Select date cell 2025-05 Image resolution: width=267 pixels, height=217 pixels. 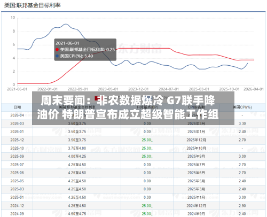[x=17, y=181]
